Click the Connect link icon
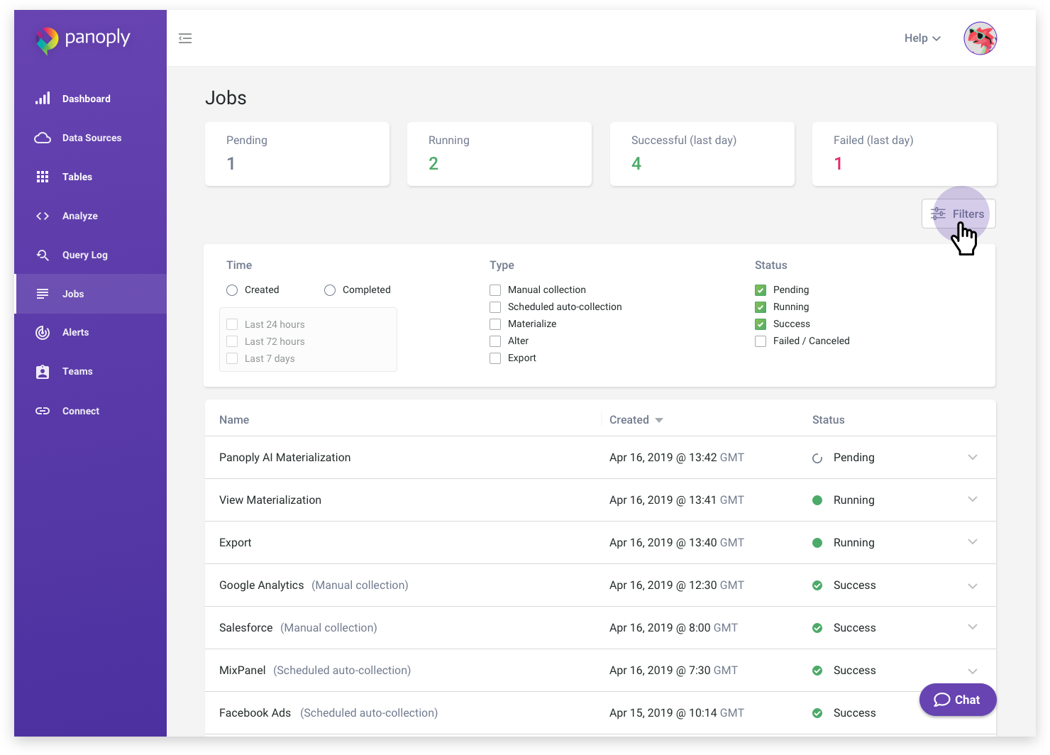 (43, 411)
